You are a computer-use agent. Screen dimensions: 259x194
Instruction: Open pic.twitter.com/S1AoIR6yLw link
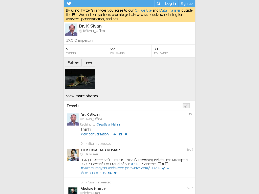[147, 168]
